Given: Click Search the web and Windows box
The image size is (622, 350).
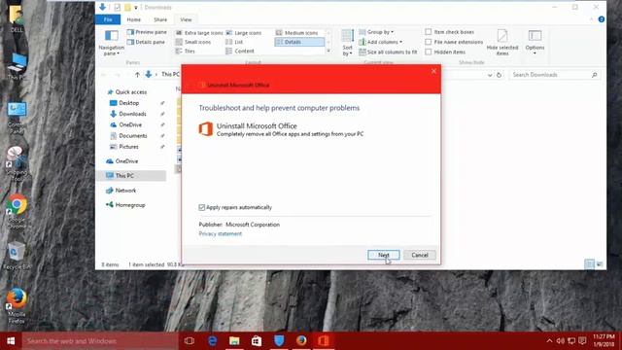Looking at the screenshot, I should (x=100, y=341).
